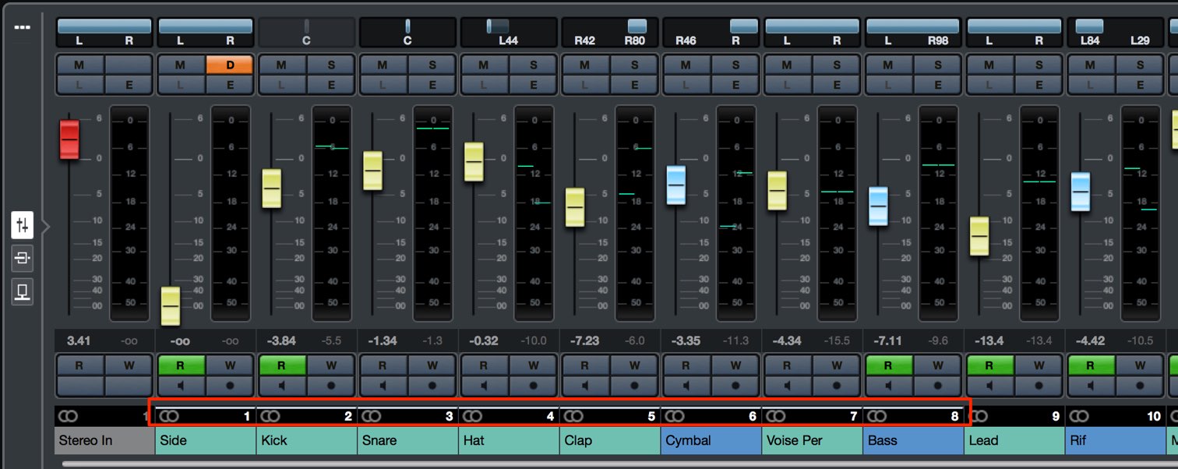The height and width of the screenshot is (469, 1178).
Task: Click the Kick volume value -3.84
Action: click(282, 340)
